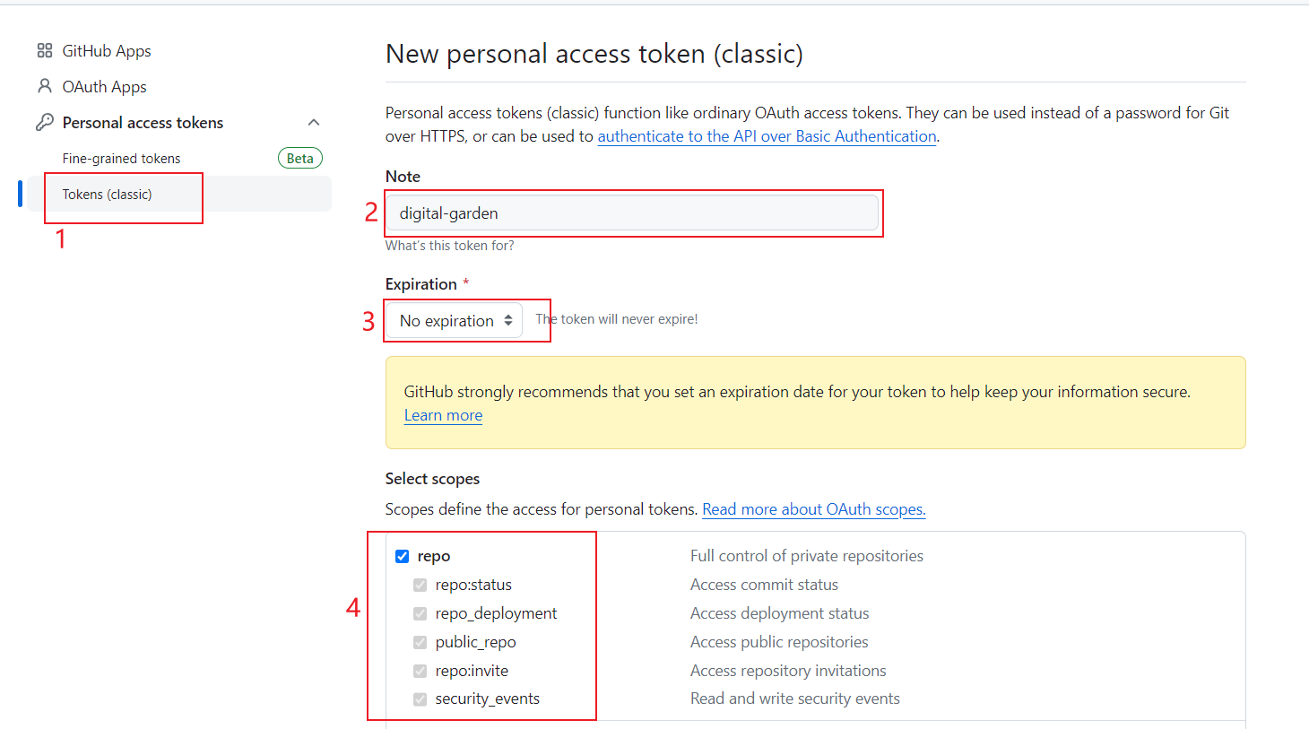The height and width of the screenshot is (729, 1309).
Task: Toggle the repo_deployment checkbox
Action: (420, 613)
